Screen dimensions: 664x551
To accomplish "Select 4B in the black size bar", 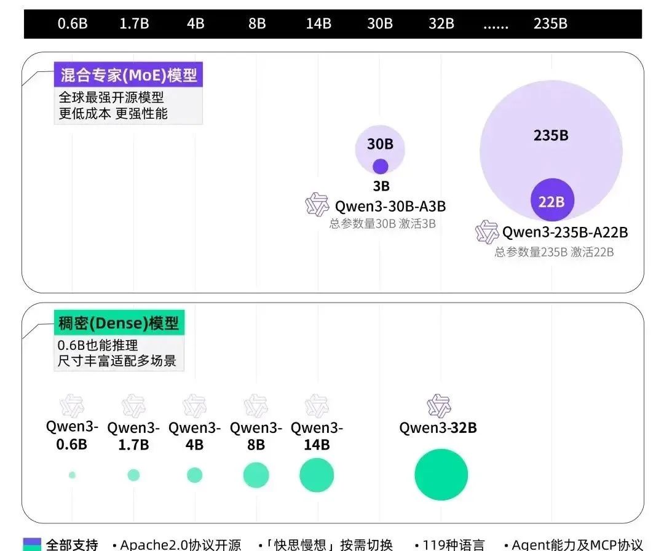I will click(x=196, y=23).
